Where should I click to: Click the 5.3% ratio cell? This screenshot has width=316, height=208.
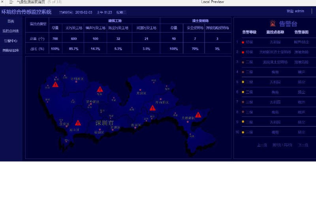point(118,49)
